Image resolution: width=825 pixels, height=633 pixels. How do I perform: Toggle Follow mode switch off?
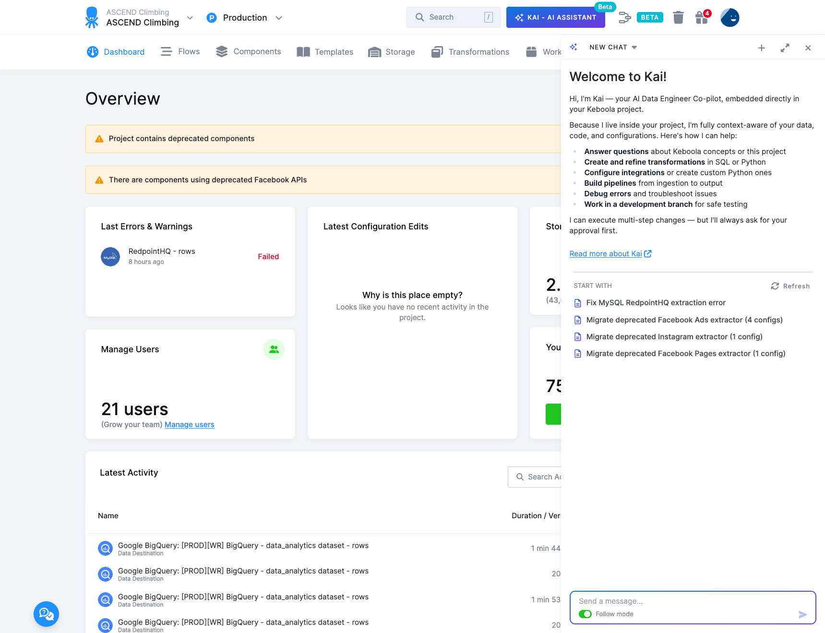pyautogui.click(x=585, y=614)
